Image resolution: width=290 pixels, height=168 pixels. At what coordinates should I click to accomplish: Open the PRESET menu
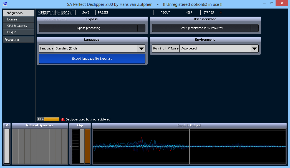point(103,12)
